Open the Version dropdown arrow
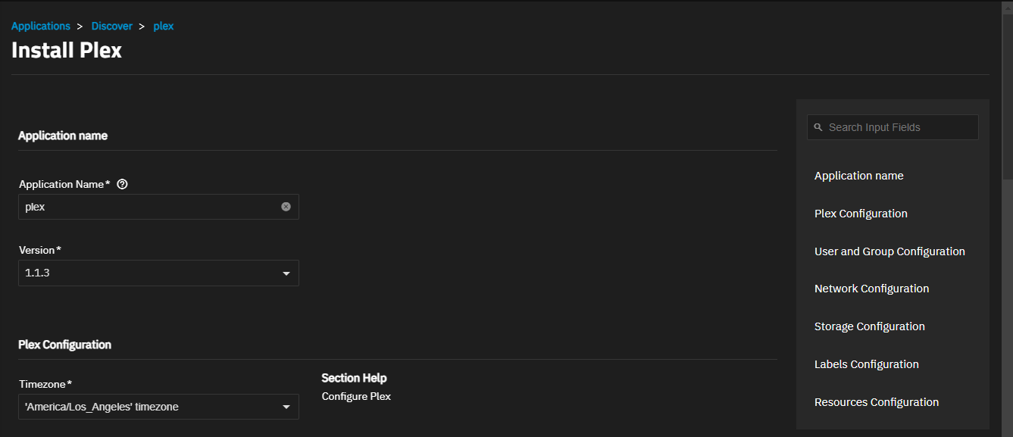The height and width of the screenshot is (437, 1013). (286, 273)
